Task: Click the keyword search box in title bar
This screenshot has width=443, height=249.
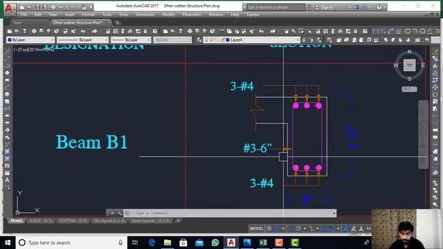Action: [275, 7]
